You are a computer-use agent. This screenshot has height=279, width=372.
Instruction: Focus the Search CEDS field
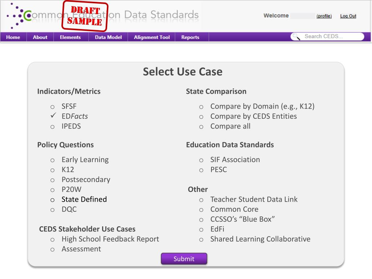(331, 36)
